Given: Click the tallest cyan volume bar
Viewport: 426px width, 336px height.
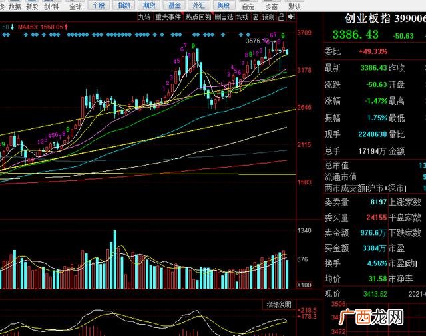Looking at the screenshot, I should pyautogui.click(x=115, y=259).
